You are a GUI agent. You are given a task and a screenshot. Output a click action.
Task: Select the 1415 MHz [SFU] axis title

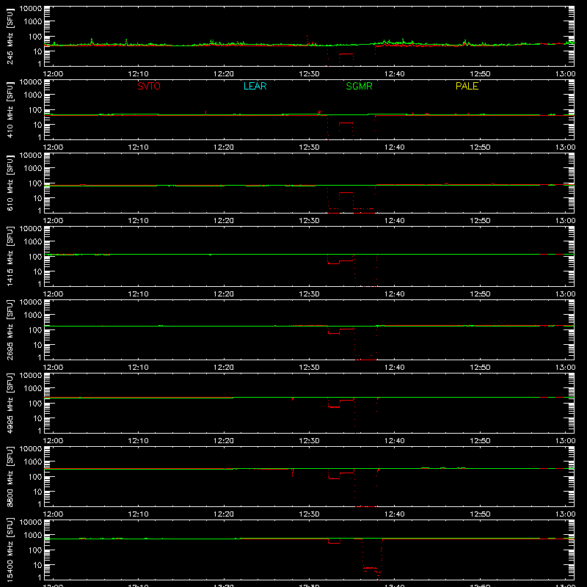pos(10,256)
